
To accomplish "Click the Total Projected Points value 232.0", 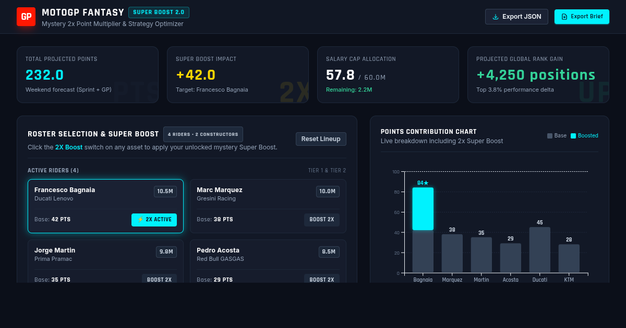I will tap(45, 75).
